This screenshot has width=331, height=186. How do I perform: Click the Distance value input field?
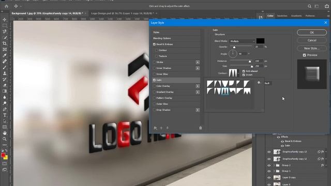pos(259,61)
